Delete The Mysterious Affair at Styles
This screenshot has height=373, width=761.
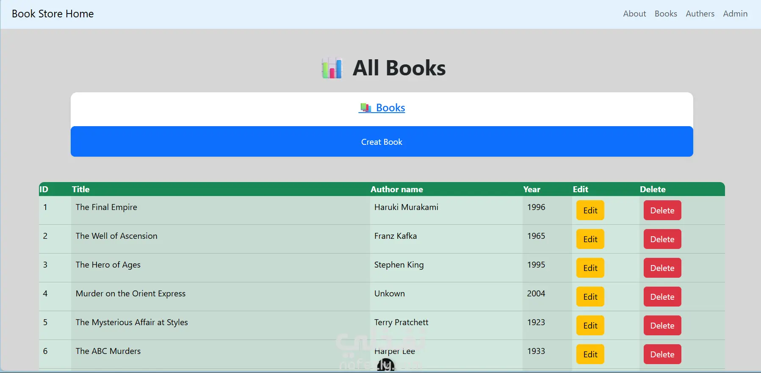[x=662, y=326]
